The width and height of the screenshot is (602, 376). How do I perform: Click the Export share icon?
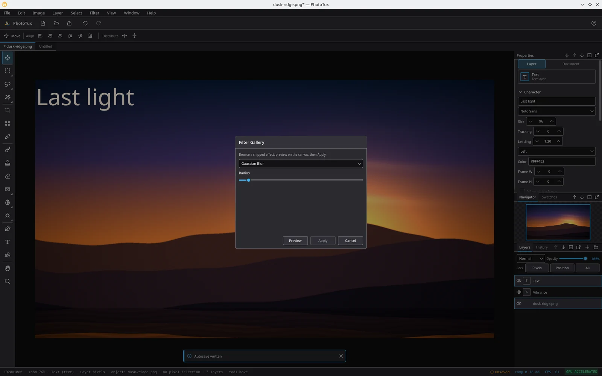69,23
